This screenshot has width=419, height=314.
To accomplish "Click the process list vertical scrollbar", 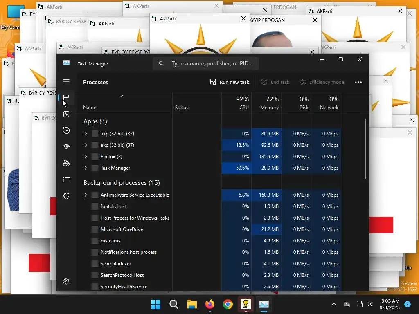I will point(365,150).
